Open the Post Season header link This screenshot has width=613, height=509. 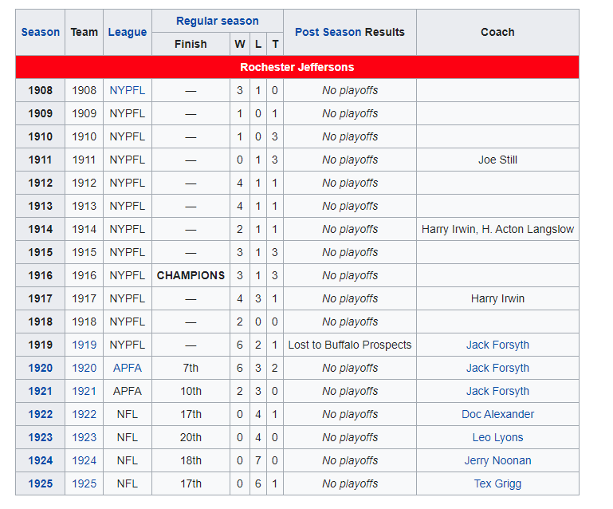pyautogui.click(x=328, y=32)
